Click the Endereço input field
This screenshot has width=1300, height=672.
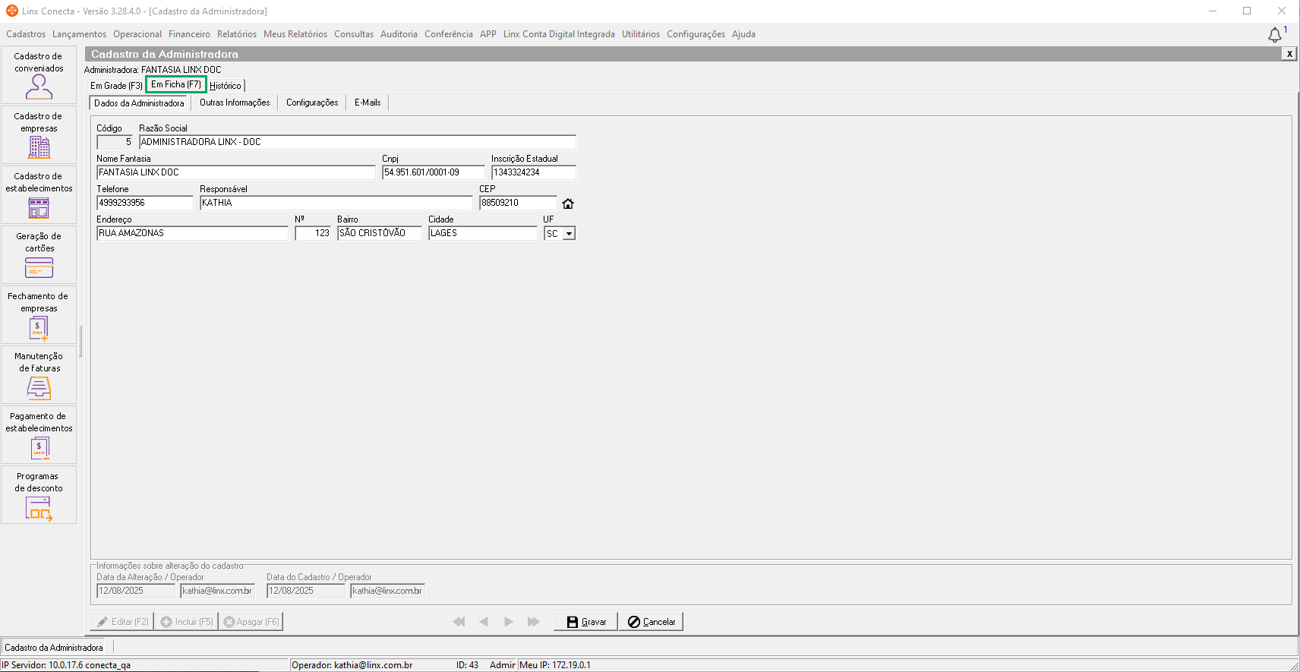pyautogui.click(x=193, y=233)
